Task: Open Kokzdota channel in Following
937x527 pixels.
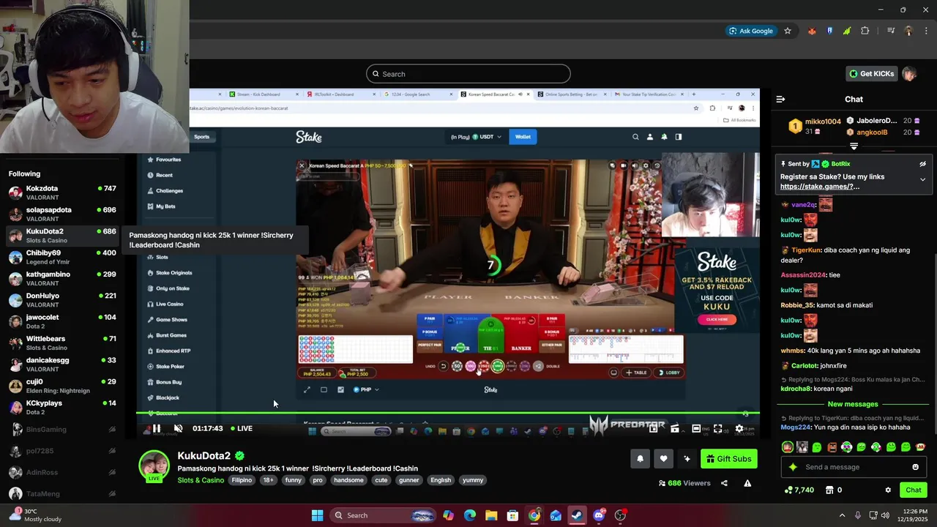Action: [x=62, y=193]
